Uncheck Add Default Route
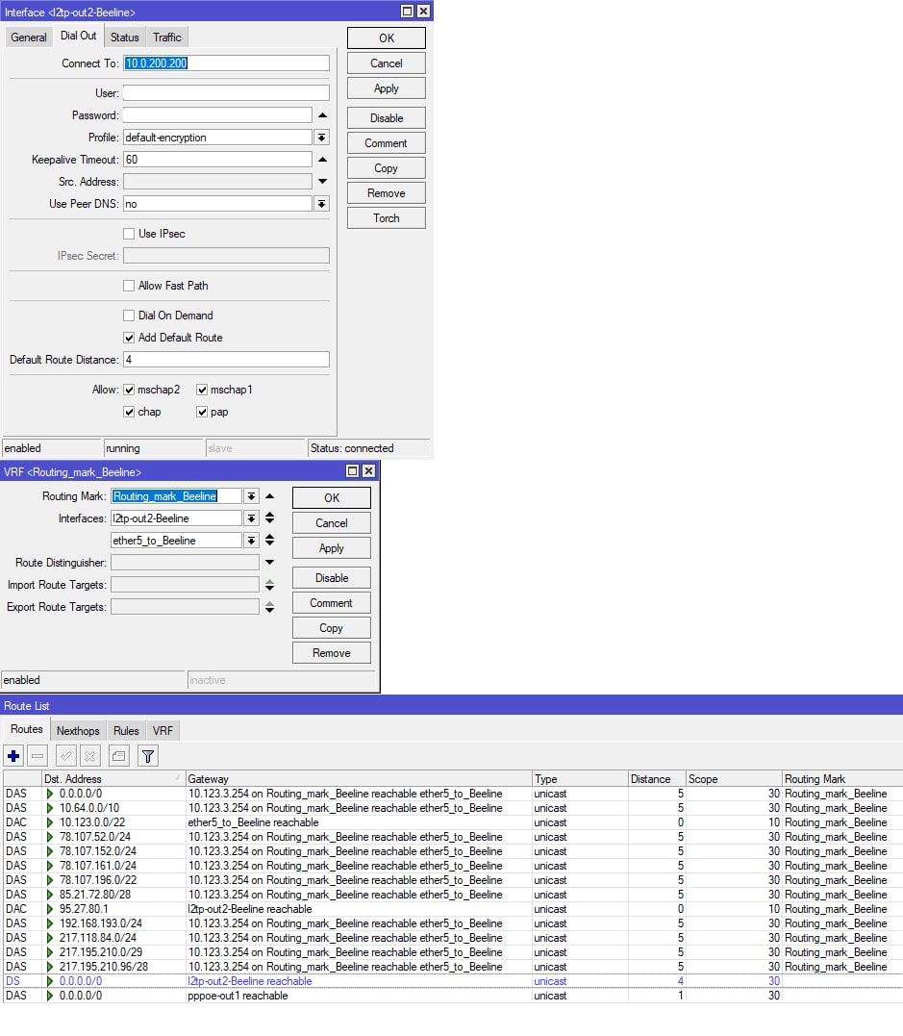The height and width of the screenshot is (1036, 903). click(129, 338)
